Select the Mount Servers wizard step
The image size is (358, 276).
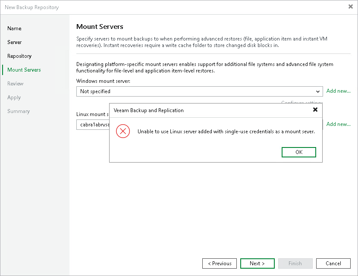tap(24, 70)
